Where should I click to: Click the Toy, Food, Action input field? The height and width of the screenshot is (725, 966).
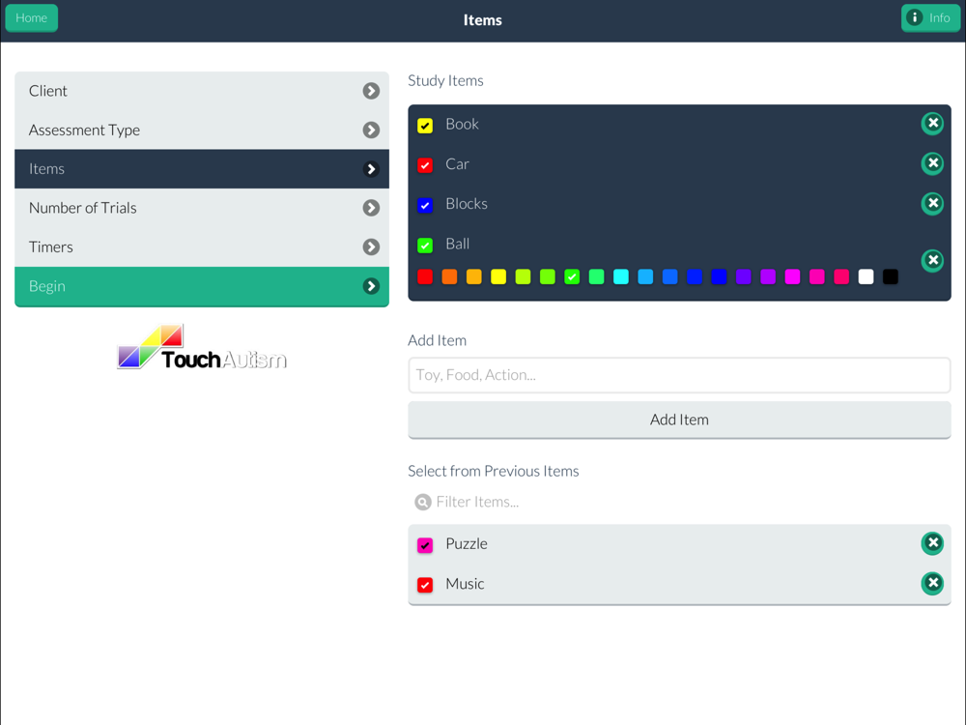[x=679, y=375]
